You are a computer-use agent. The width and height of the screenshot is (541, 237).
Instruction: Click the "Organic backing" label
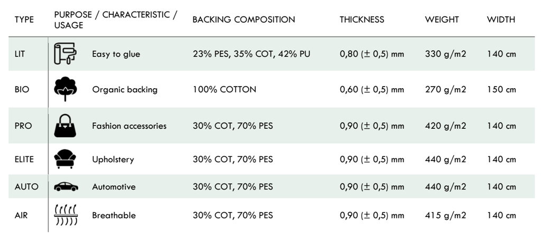tap(125, 89)
